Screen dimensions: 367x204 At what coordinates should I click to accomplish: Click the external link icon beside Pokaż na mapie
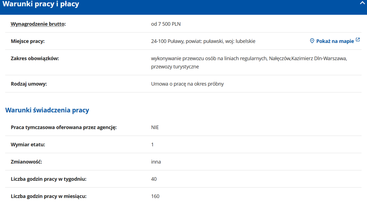pyautogui.click(x=358, y=40)
